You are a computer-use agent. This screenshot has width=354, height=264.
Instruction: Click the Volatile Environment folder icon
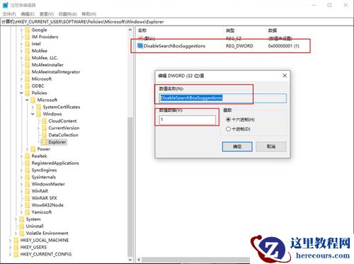coord(22,233)
